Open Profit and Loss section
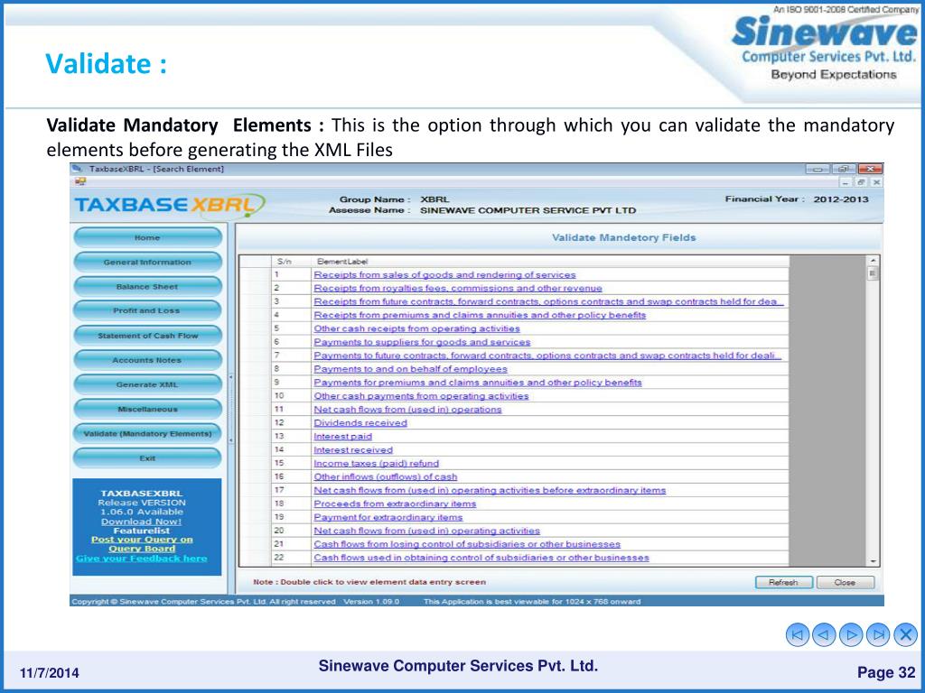The width and height of the screenshot is (925, 693). [x=147, y=310]
